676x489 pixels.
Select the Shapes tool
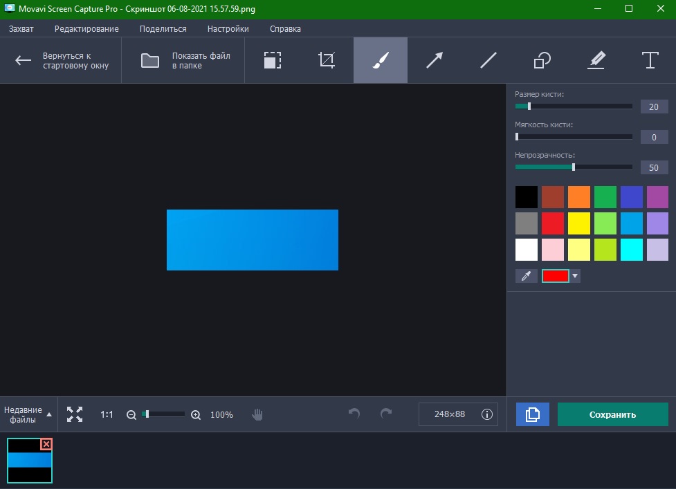[x=542, y=60]
